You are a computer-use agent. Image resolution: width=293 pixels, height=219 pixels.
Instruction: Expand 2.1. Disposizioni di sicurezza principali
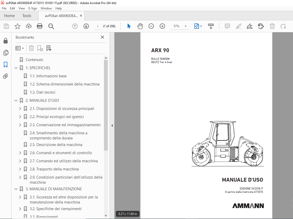20,108
